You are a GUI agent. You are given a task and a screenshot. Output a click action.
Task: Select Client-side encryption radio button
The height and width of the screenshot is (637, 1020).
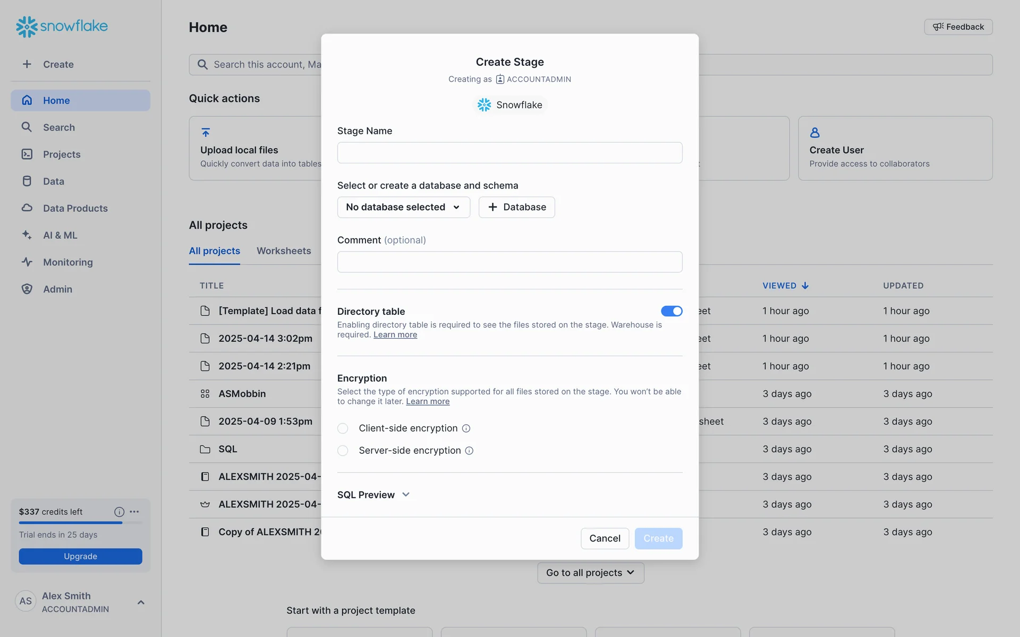343,428
